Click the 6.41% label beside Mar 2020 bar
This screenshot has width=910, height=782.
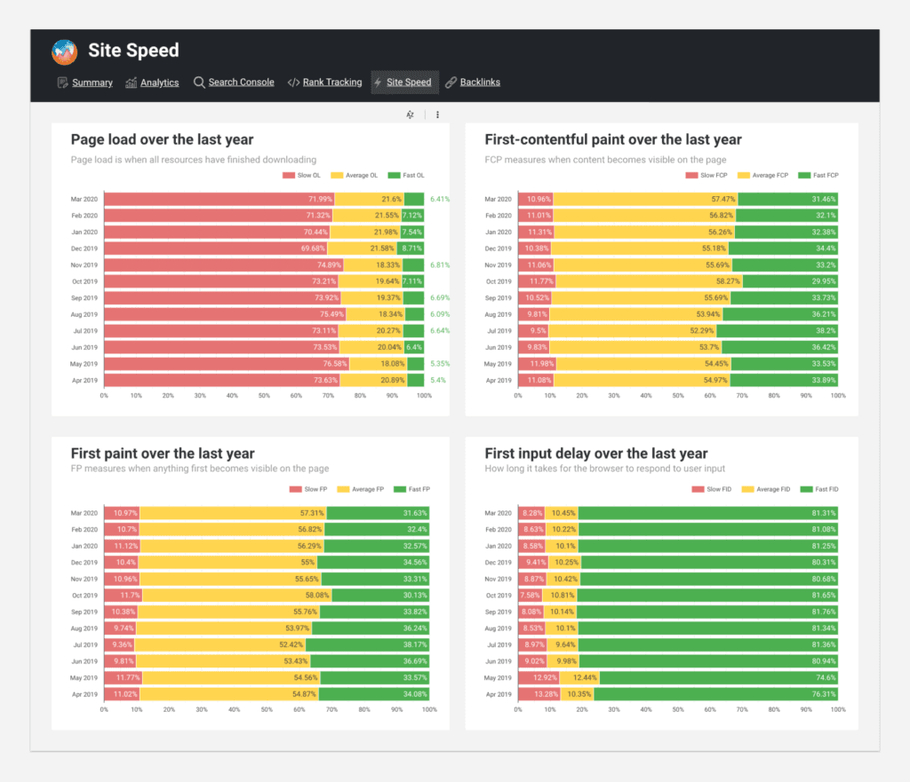439,199
